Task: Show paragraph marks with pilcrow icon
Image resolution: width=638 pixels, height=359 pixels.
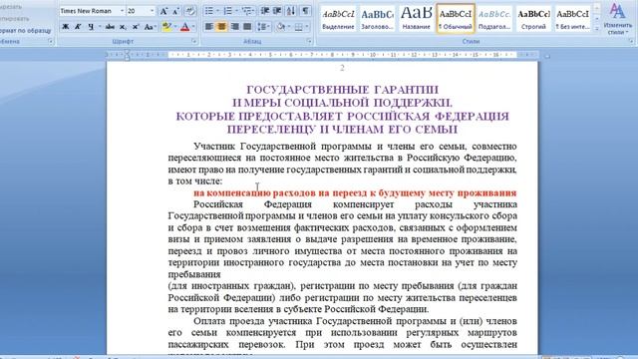Action: [305, 11]
